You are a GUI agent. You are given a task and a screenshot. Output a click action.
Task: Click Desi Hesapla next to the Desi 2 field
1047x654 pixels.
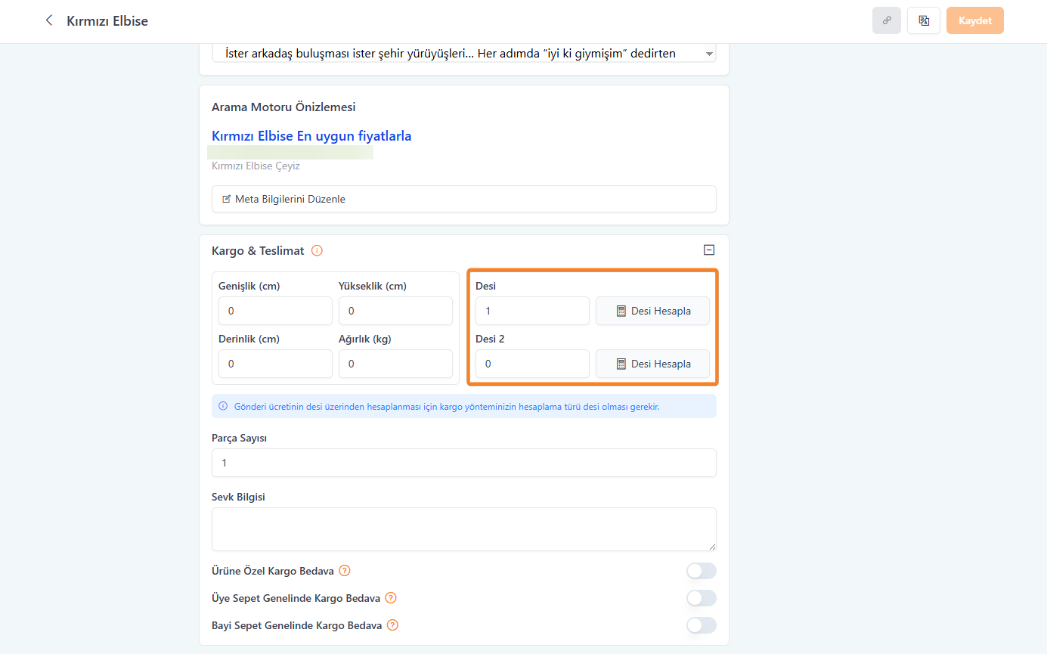(652, 364)
